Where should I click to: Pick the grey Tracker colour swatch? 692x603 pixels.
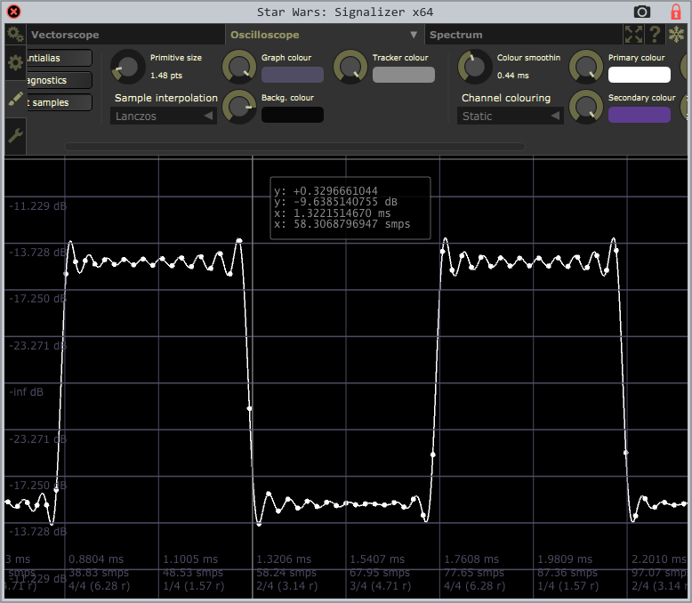pos(404,75)
